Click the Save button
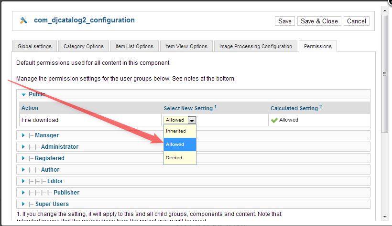Screen dimensions: 392x226 coord(285,21)
